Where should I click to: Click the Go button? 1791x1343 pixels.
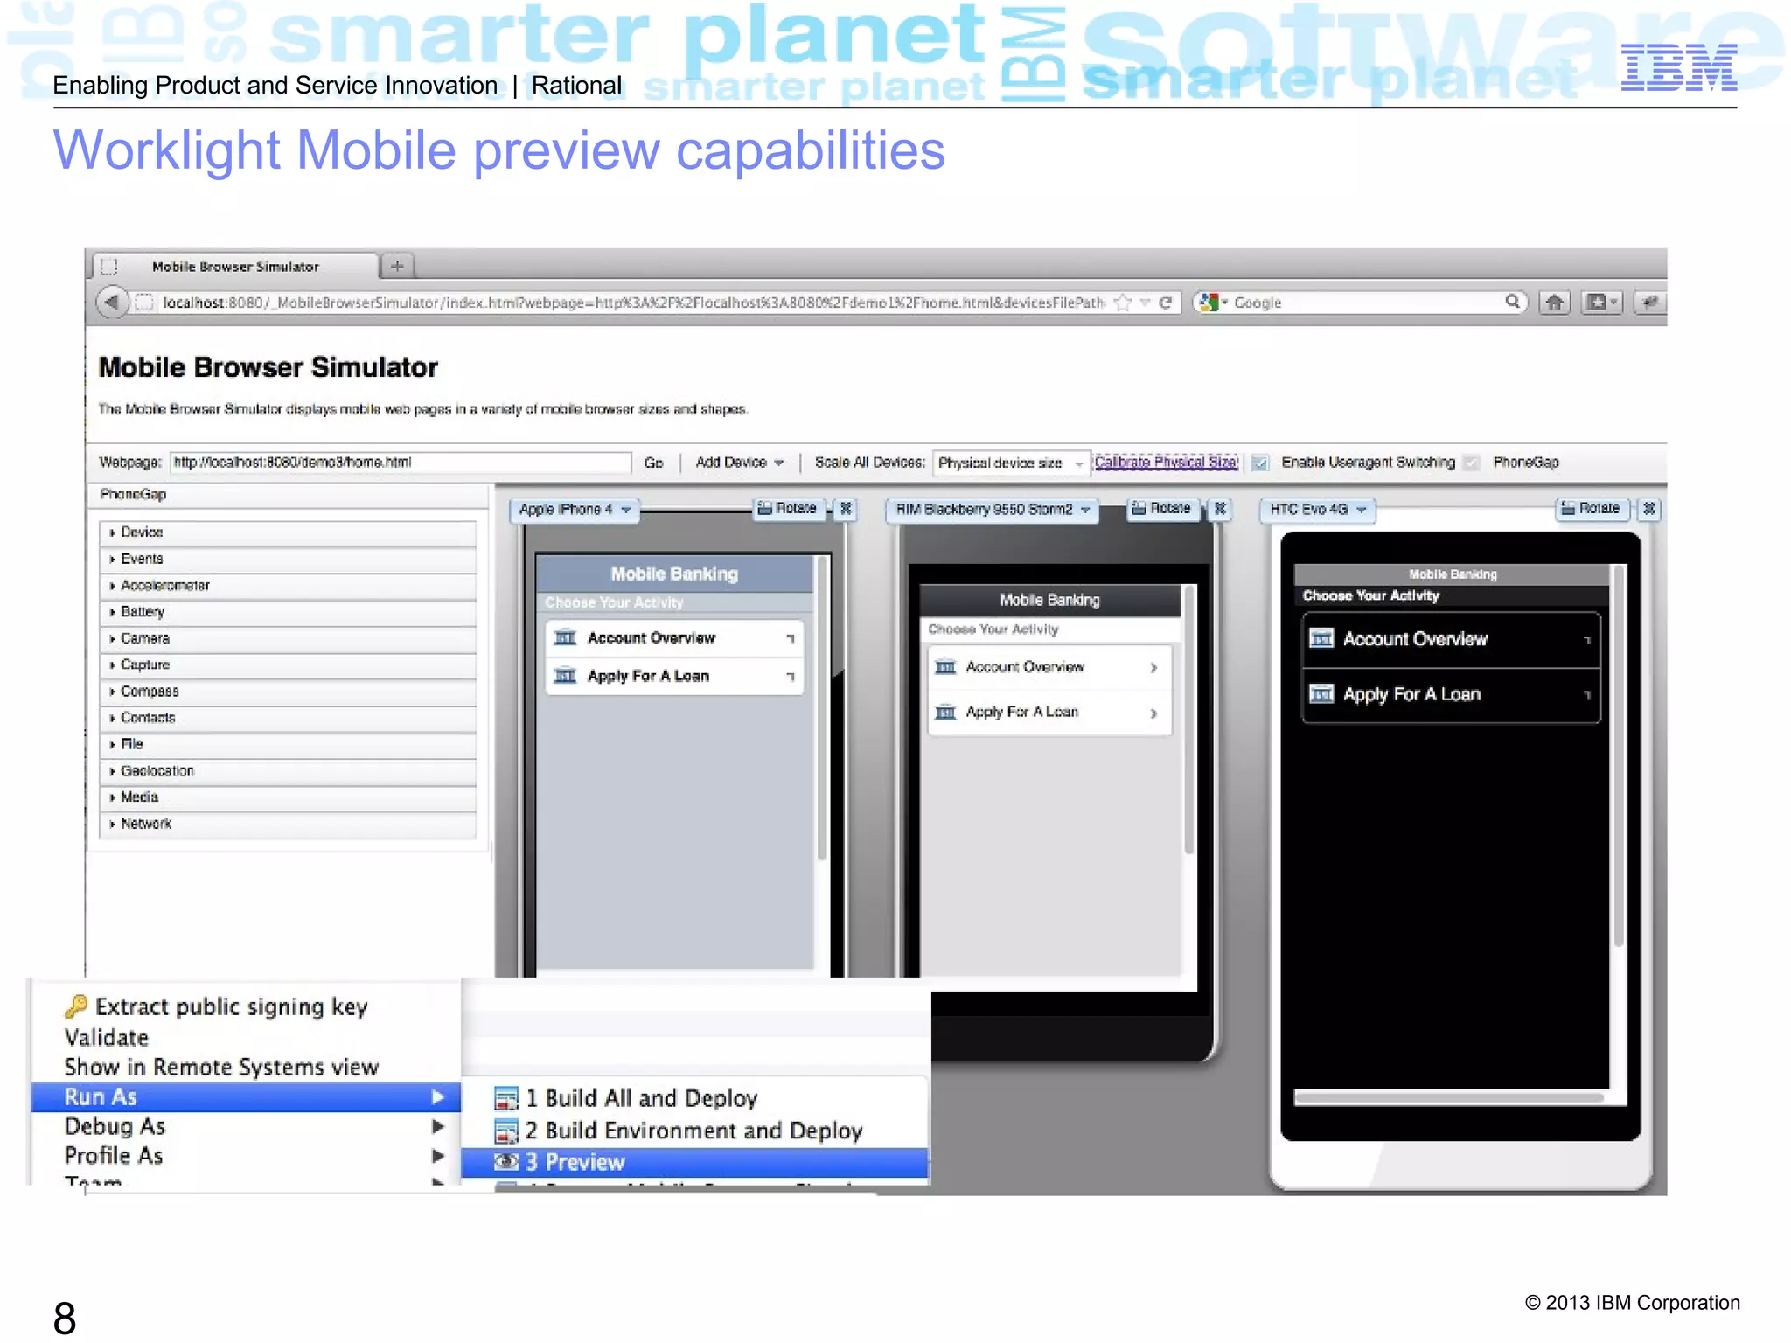[x=654, y=463]
